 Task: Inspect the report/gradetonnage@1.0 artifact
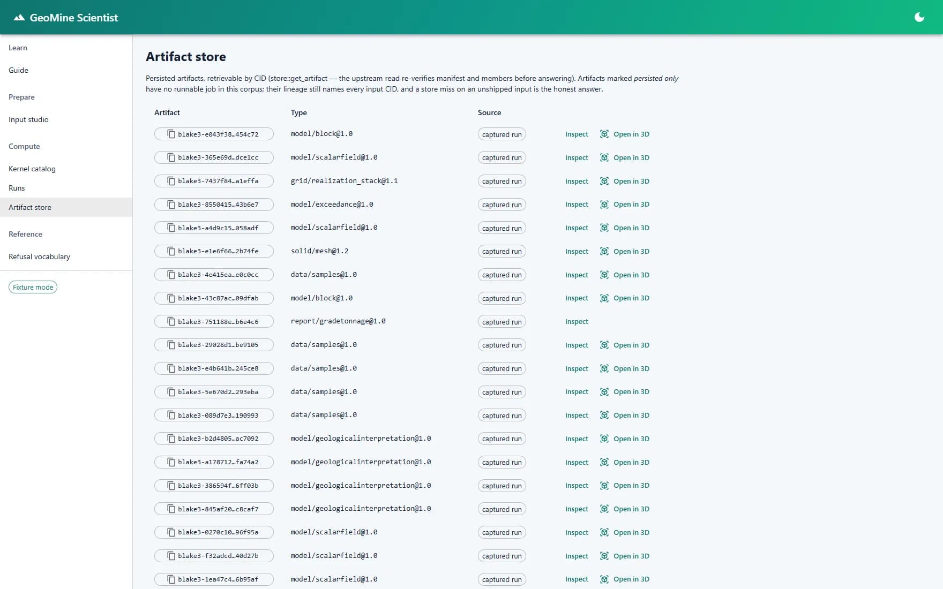coord(577,321)
